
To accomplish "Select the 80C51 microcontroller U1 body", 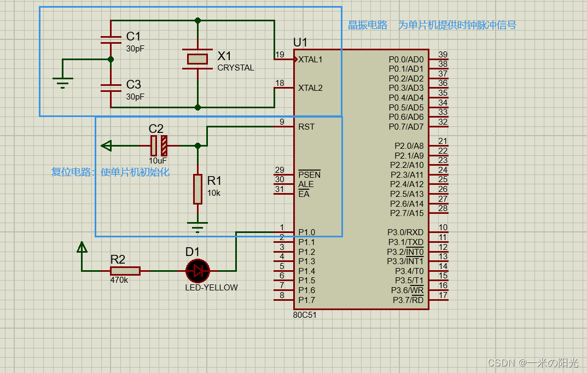I will pos(361,179).
